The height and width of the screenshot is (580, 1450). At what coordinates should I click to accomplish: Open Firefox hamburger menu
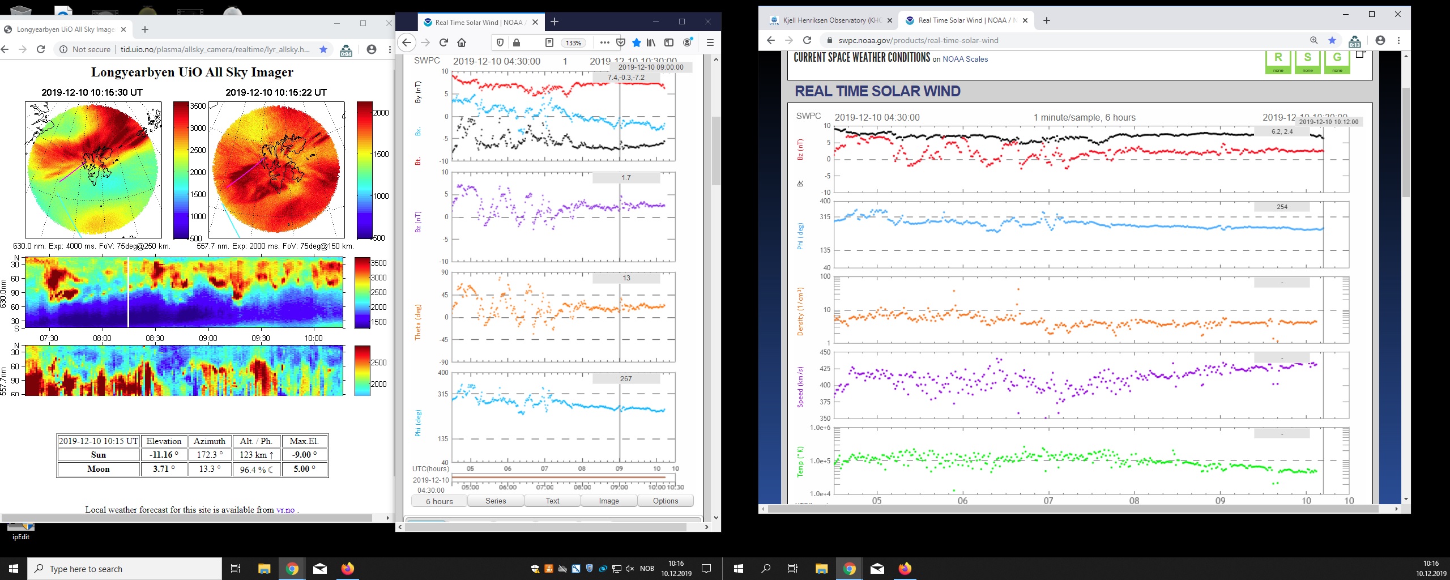[710, 42]
